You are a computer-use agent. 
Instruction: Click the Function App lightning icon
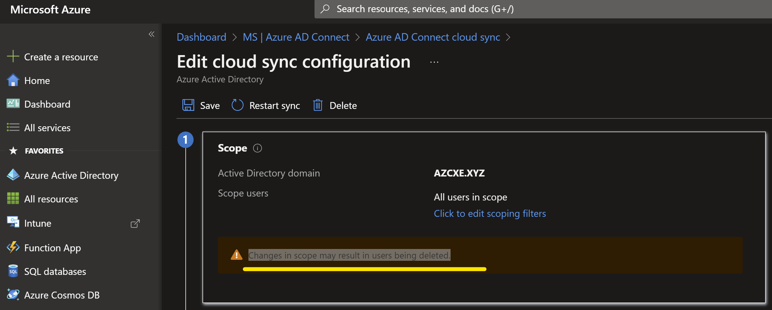(13, 247)
